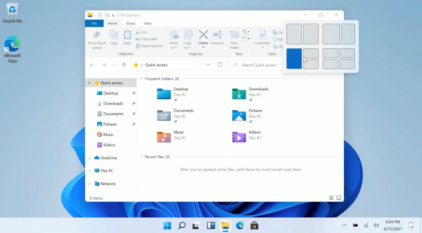Image resolution: width=422 pixels, height=233 pixels.
Task: Click the Pin to Quick access ribbon icon
Action: click(x=97, y=38)
